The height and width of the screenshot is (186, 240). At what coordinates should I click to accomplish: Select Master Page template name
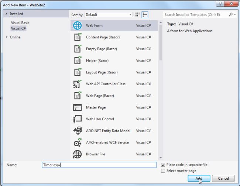click(x=96, y=107)
